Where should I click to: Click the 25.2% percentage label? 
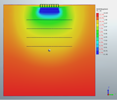coord(102,22)
